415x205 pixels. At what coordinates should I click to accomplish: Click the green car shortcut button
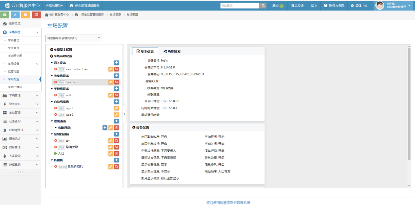[5, 15]
